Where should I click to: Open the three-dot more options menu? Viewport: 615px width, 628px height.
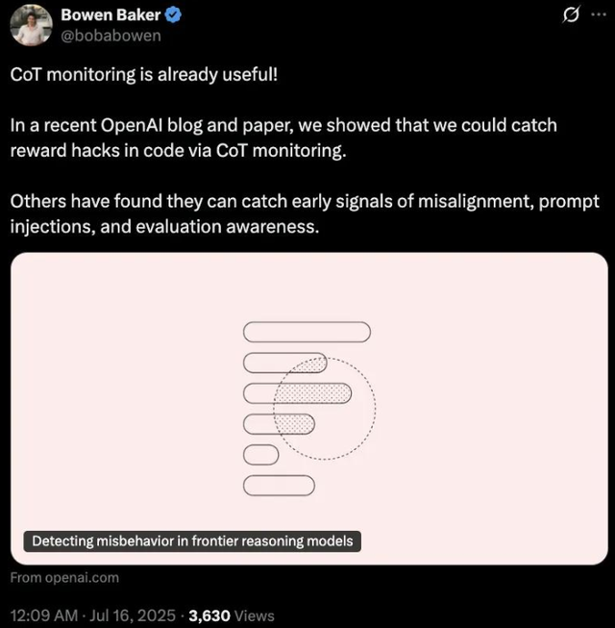click(x=599, y=16)
